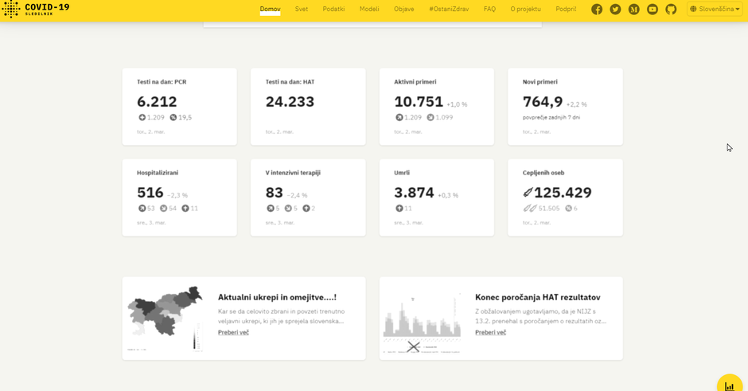Screen dimensions: 748x391
Task: Open the Hospitalizirani statistics card
Action: click(179, 197)
